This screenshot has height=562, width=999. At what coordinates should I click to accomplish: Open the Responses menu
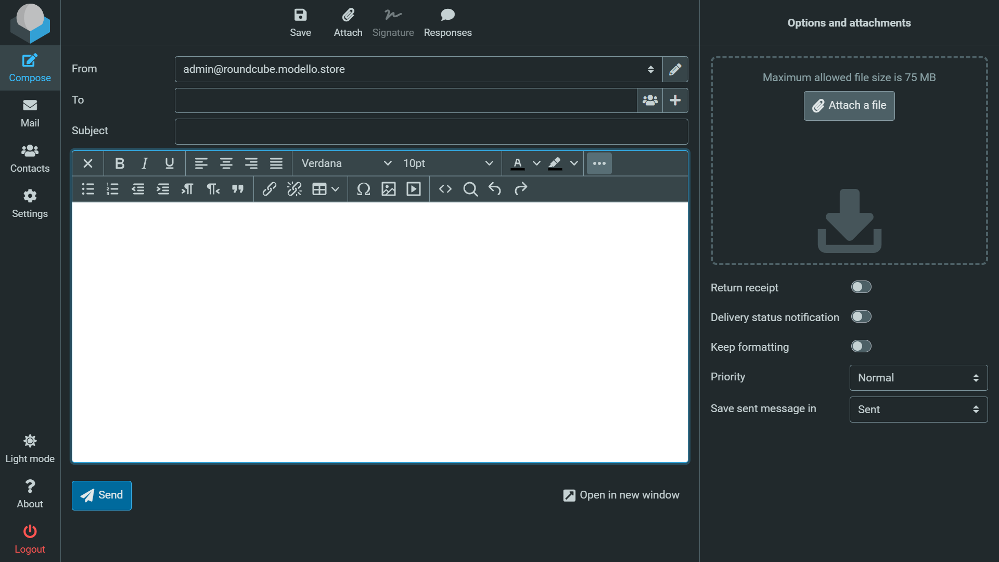[x=447, y=22]
